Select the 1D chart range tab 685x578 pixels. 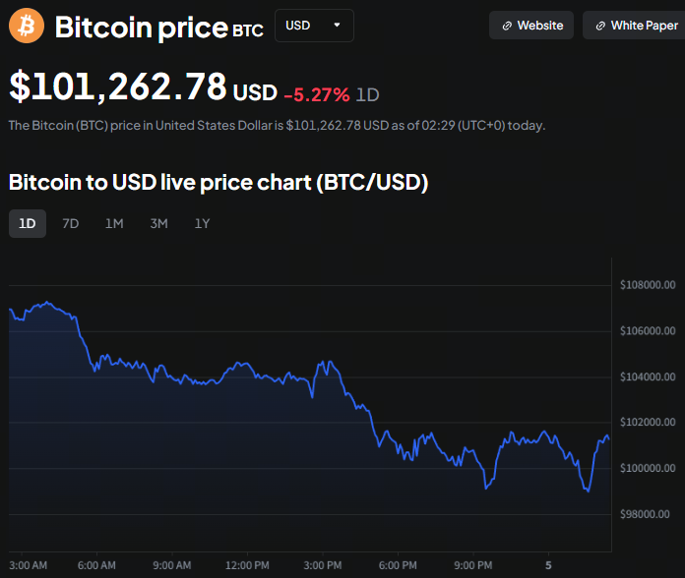(28, 223)
